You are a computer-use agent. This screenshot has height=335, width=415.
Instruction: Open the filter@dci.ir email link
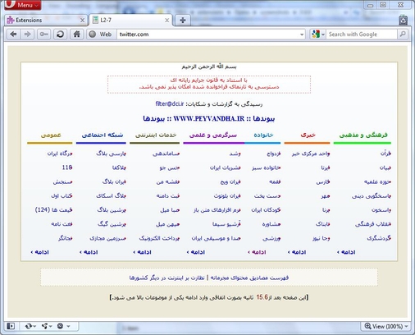pos(170,103)
